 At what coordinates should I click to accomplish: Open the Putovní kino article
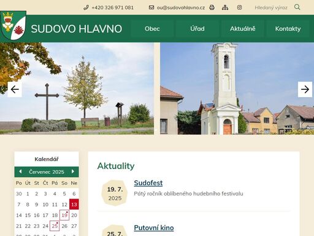pyautogui.click(x=154, y=228)
